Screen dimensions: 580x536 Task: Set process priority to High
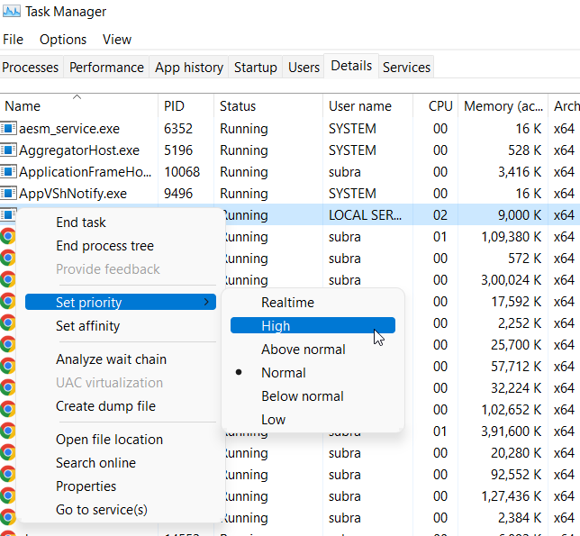click(x=276, y=326)
